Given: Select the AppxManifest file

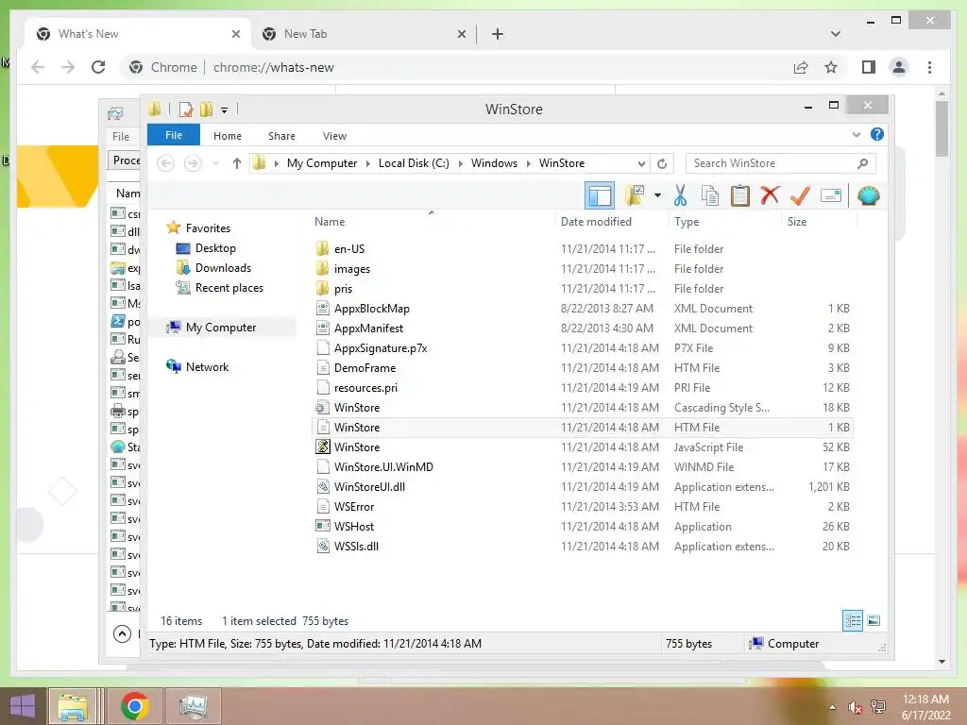Looking at the screenshot, I should 368,328.
